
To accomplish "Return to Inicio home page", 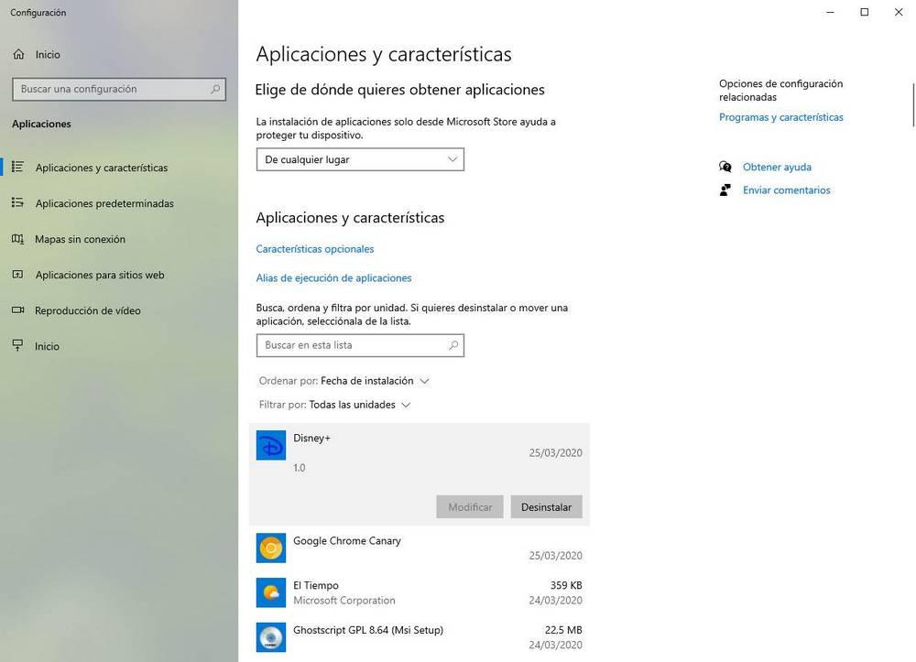I will 48,54.
